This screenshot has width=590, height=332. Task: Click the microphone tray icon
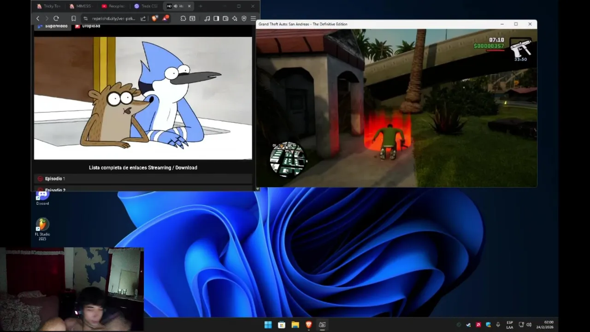[x=498, y=325]
